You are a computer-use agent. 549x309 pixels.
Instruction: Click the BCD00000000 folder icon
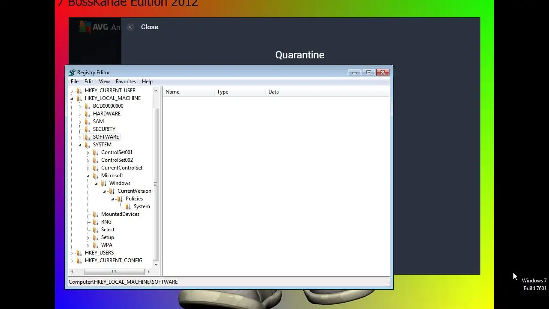coord(87,106)
